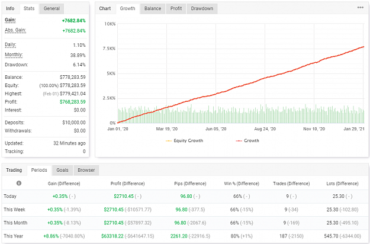Click the info circle icon in Periods table
The height and width of the screenshot is (244, 370).
click(19, 183)
